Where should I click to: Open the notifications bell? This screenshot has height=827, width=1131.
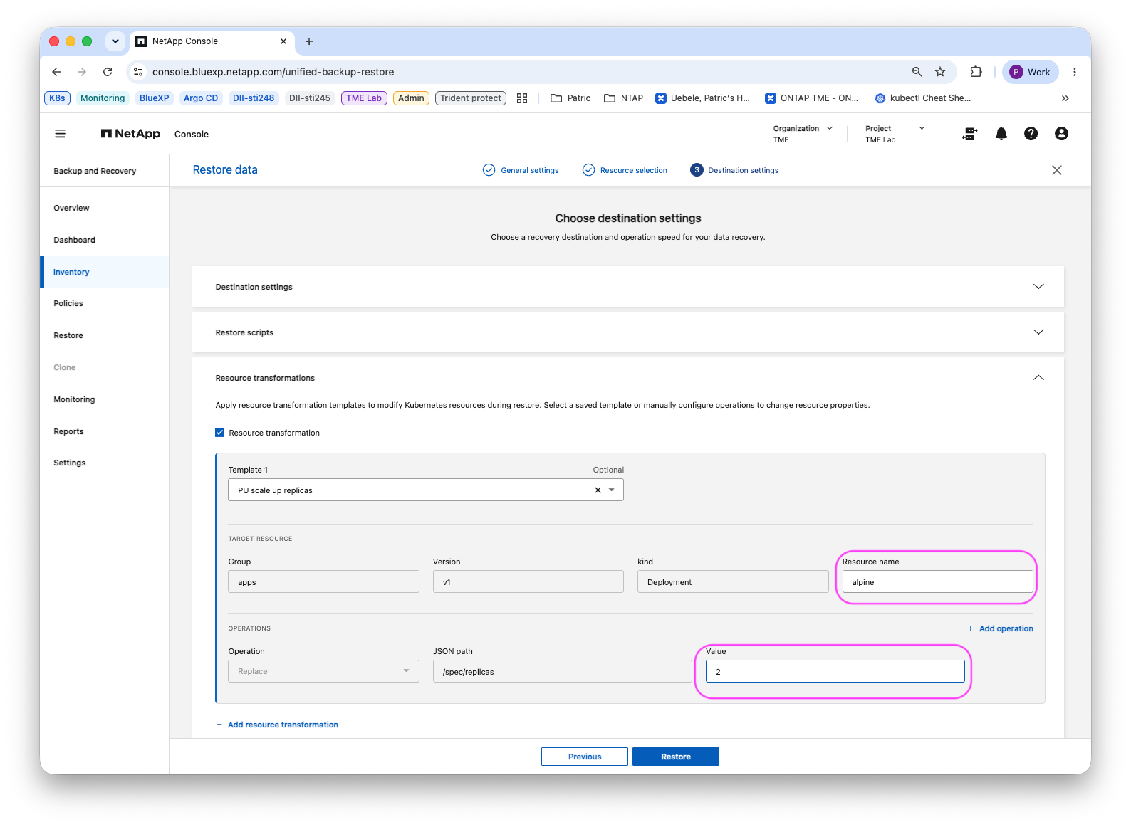point(1001,134)
